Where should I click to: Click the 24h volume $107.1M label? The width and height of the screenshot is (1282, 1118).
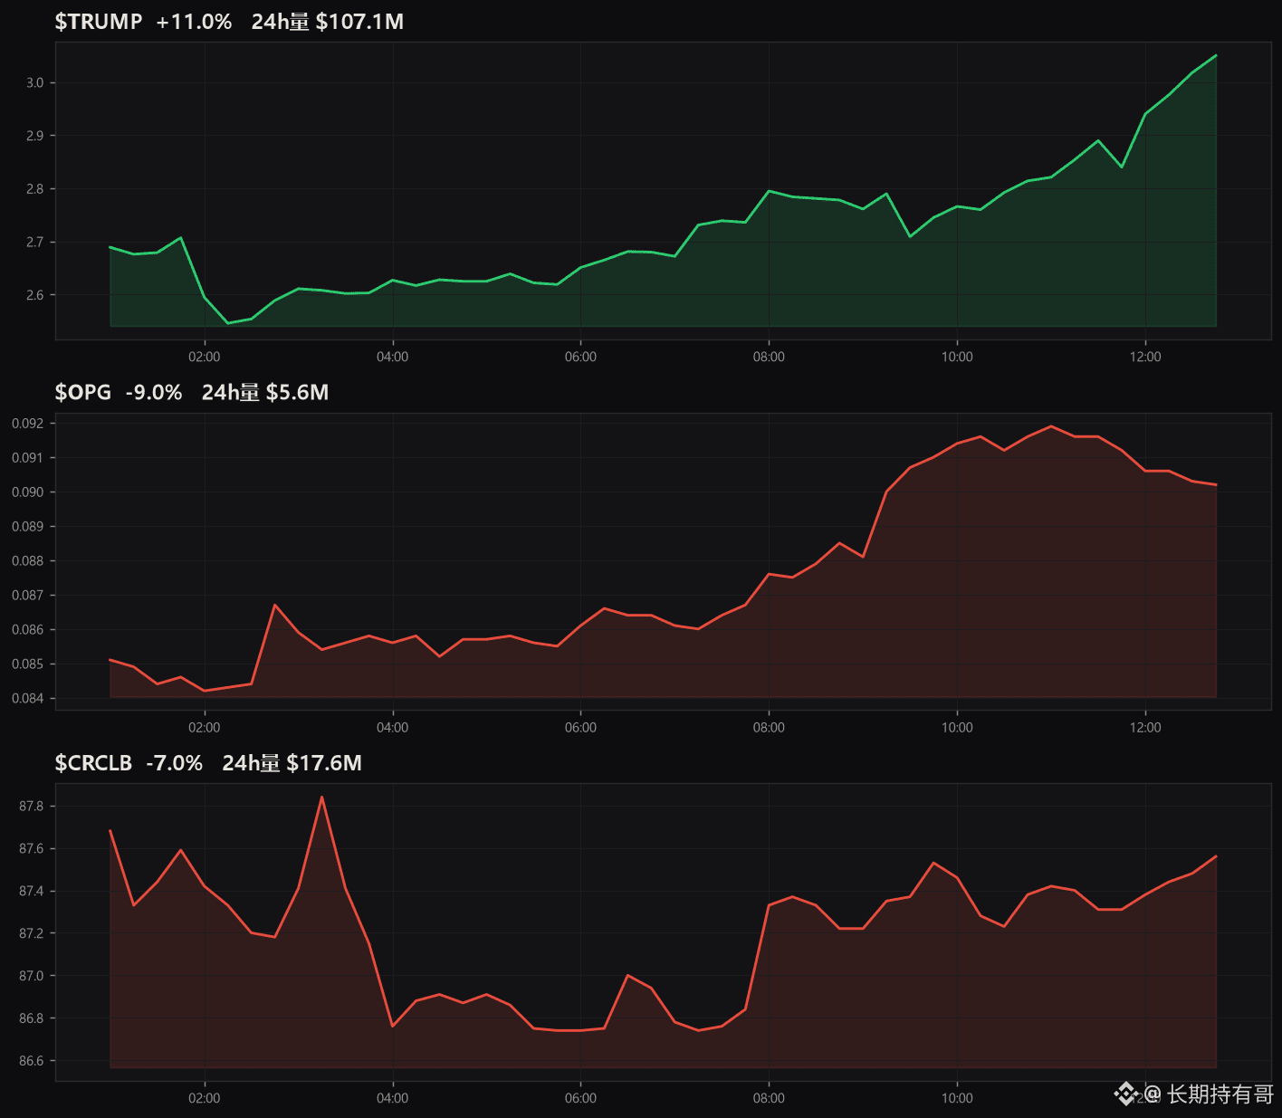coord(328,22)
